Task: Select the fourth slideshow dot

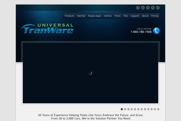Action: 132,109
